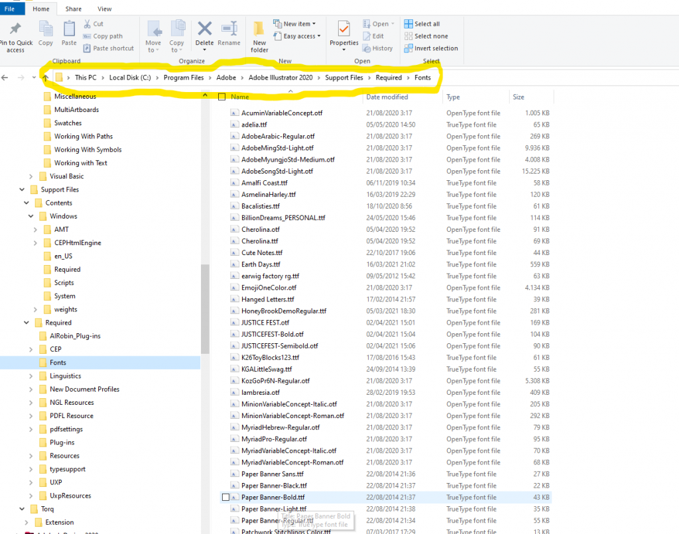Tick the select-all checkbox beside Name header
The width and height of the screenshot is (679, 534).
coord(222,97)
